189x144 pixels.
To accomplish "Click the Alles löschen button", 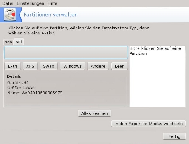I will (94, 113).
